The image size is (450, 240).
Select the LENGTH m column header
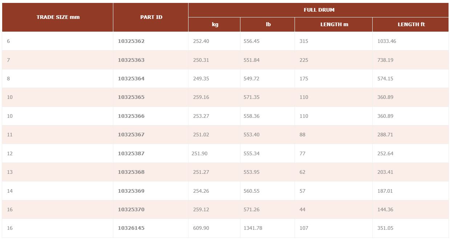pyautogui.click(x=334, y=24)
